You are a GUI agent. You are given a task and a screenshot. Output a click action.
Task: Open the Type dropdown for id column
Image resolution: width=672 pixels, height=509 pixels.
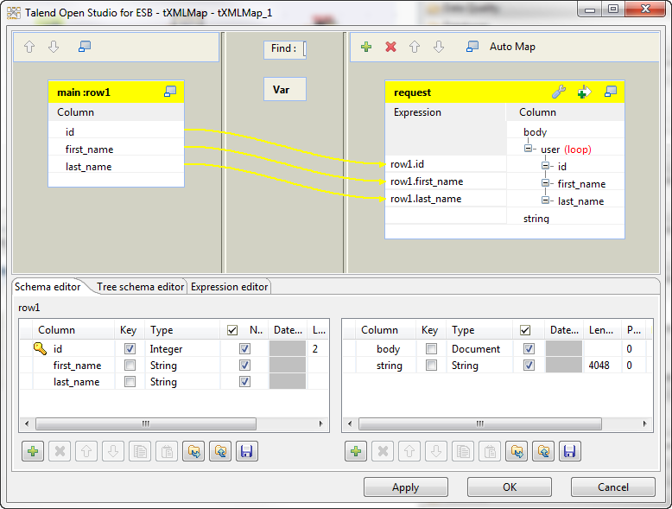[181, 349]
